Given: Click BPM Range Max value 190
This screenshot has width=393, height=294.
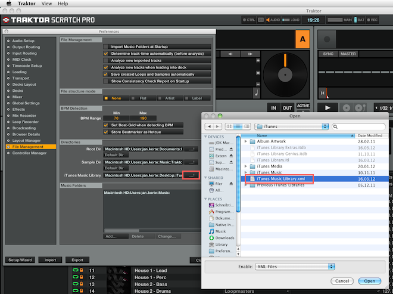Looking at the screenshot, I should 144,118.
